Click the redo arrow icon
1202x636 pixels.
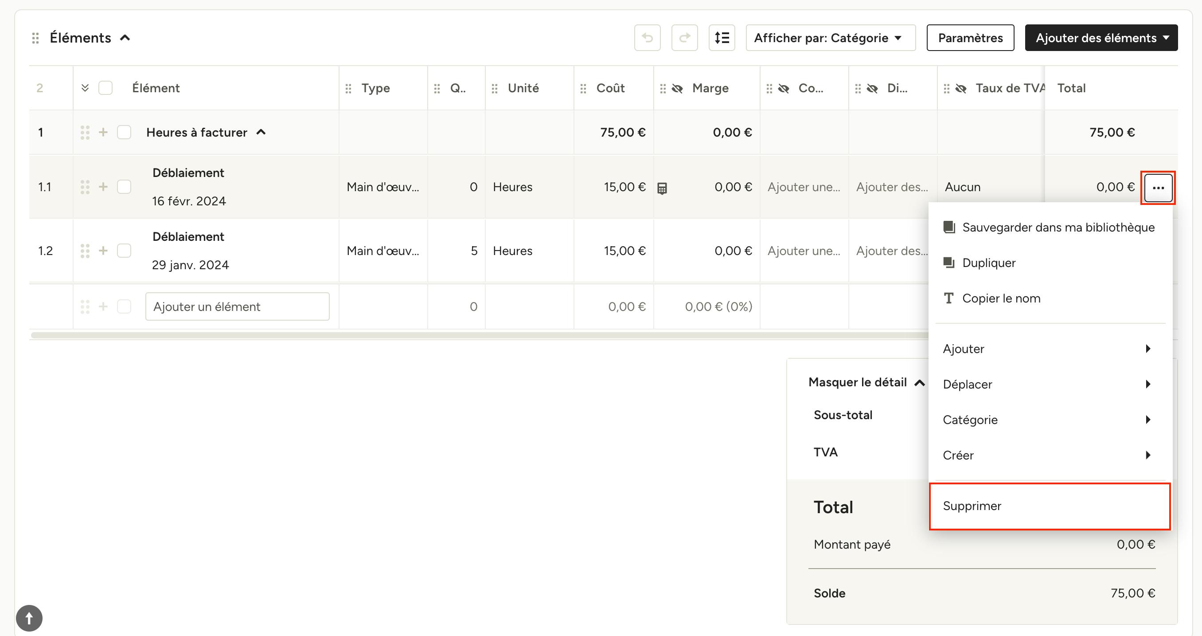coord(684,38)
